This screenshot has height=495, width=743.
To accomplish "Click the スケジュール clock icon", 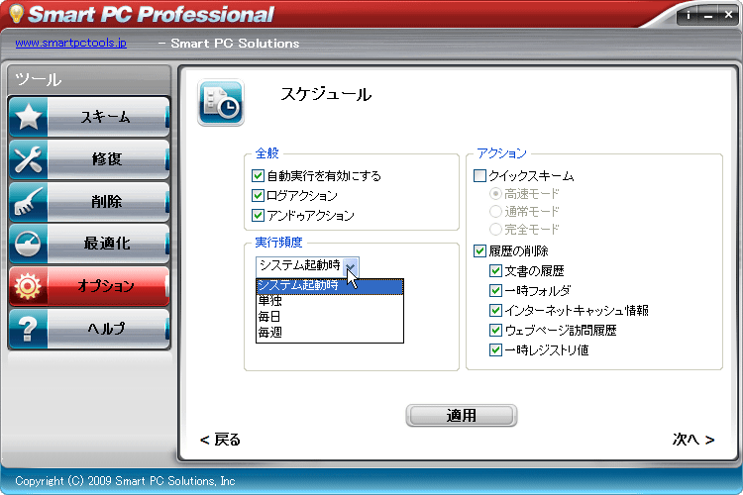I will point(221,103).
